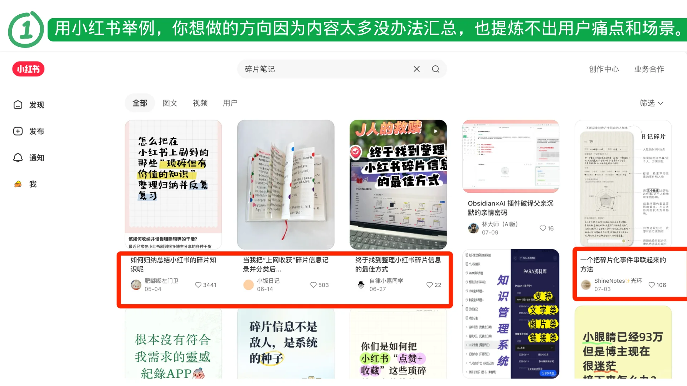Screen dimensions: 687x386
Task: Like the ShineNotes post with 106 likes
Action: point(652,285)
